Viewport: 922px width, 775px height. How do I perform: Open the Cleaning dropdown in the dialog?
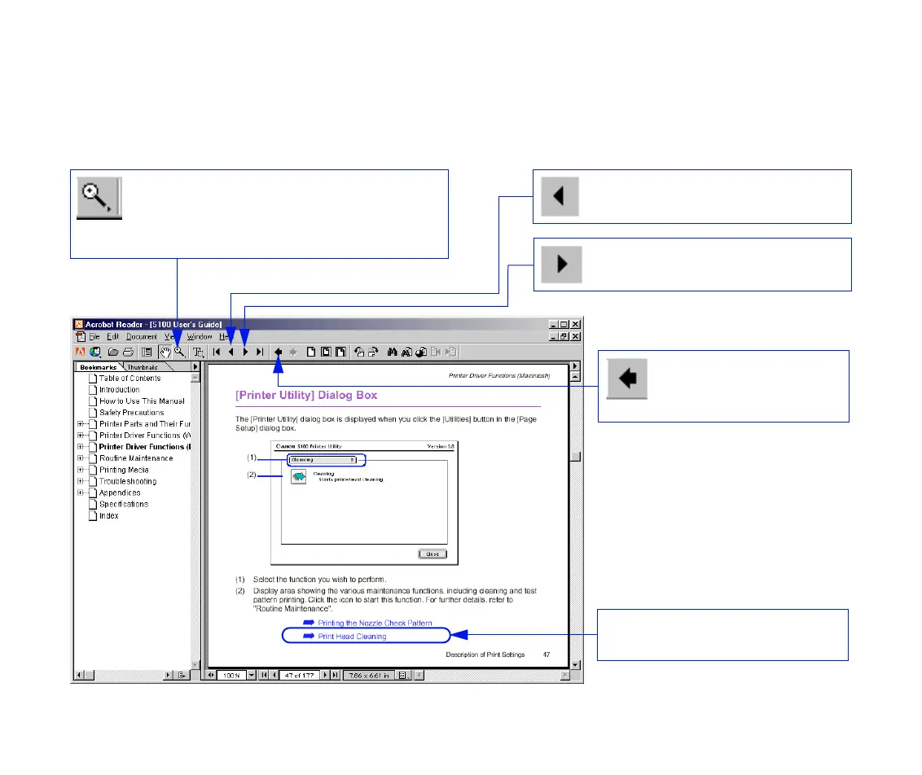point(323,460)
